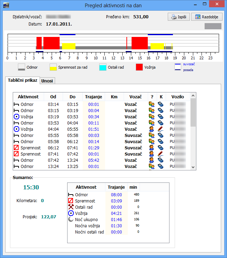Click the Ispiši print button
This screenshot has width=227, height=258.
(179, 17)
